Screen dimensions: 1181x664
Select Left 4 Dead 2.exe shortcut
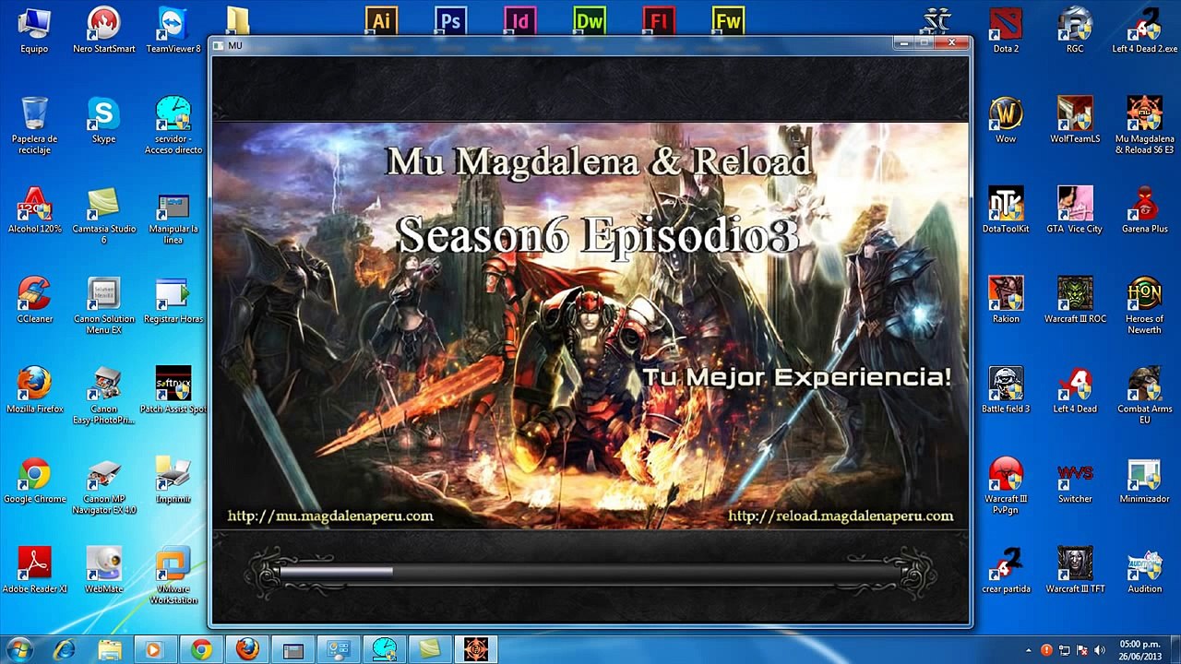(1144, 30)
